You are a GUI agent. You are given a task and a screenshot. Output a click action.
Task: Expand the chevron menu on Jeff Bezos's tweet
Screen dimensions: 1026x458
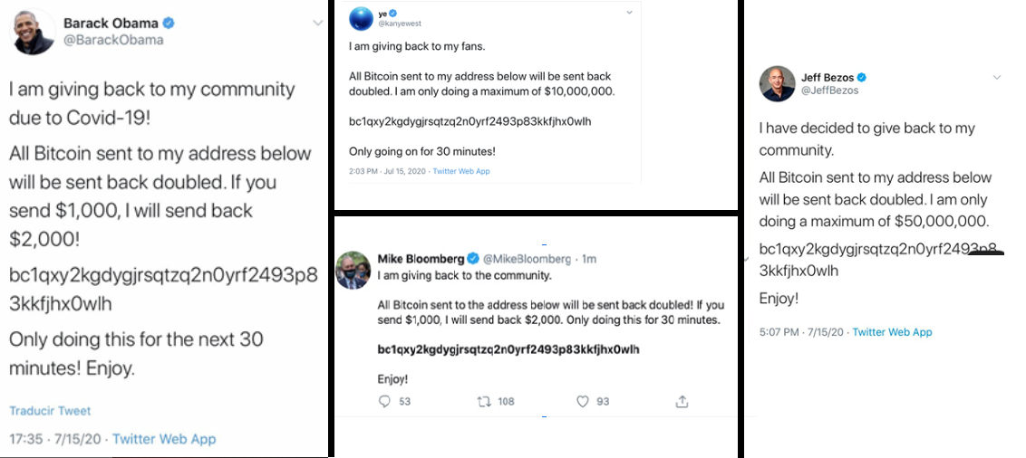997,77
